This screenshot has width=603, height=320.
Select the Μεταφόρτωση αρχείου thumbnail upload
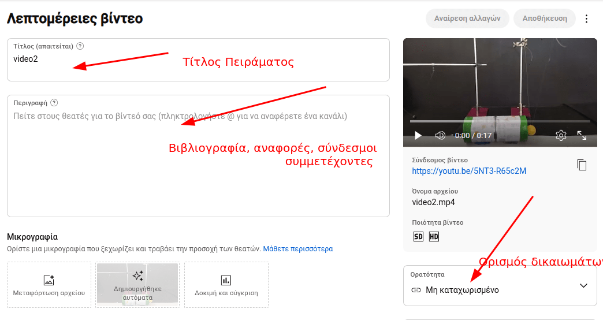pyautogui.click(x=49, y=285)
